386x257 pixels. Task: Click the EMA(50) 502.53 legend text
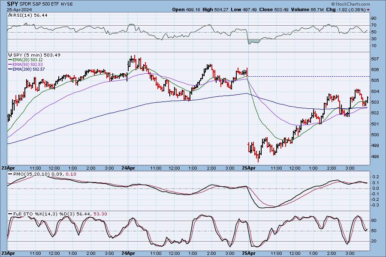pos(27,64)
